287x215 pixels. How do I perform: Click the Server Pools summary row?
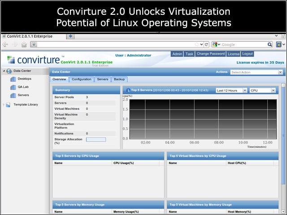click(x=84, y=97)
